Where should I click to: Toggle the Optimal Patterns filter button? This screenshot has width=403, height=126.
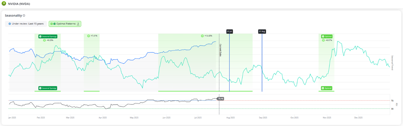click(65, 24)
